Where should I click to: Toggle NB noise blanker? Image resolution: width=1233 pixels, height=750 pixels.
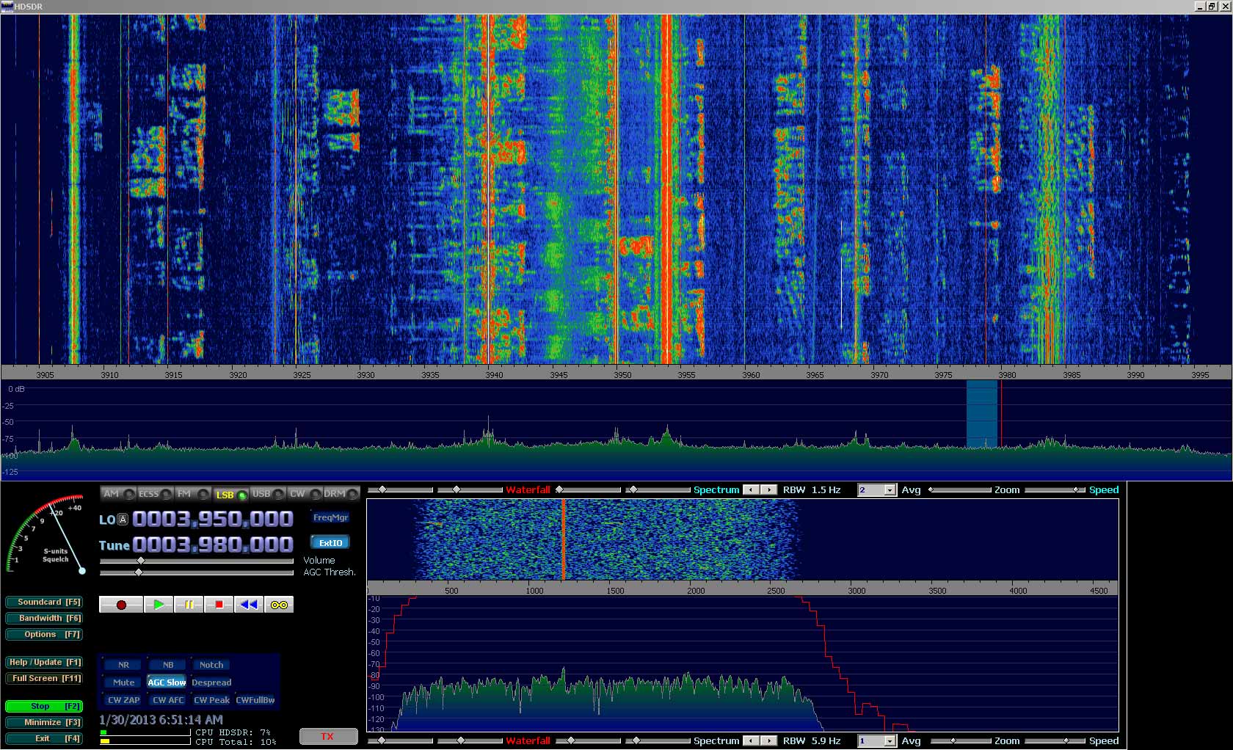point(168,665)
